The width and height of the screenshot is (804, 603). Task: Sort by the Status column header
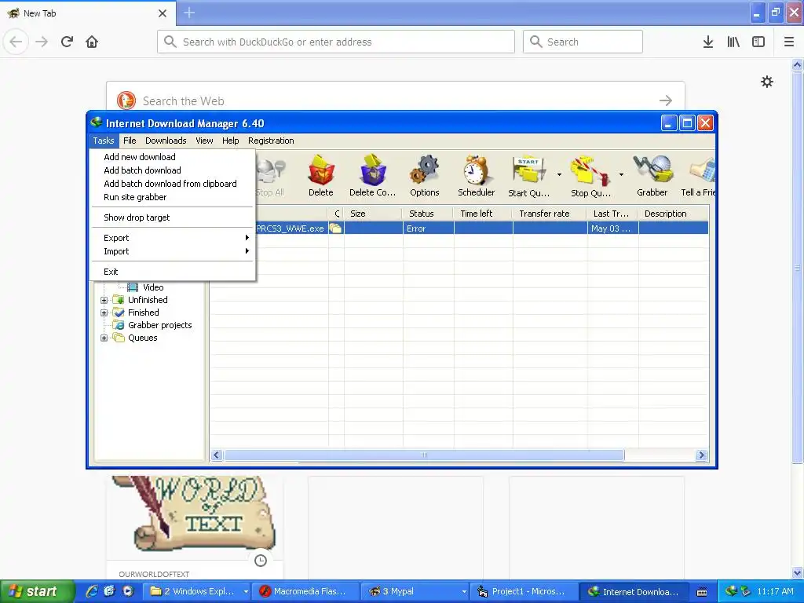click(428, 214)
